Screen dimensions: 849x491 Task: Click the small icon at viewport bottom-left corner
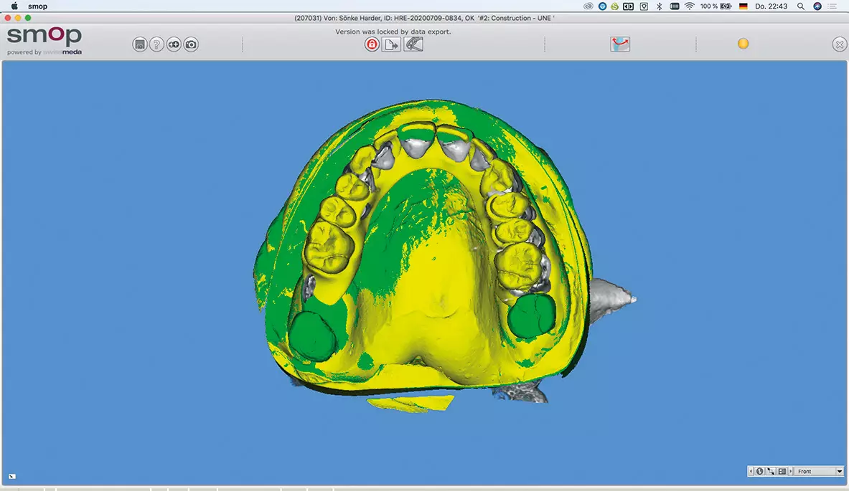(x=12, y=477)
